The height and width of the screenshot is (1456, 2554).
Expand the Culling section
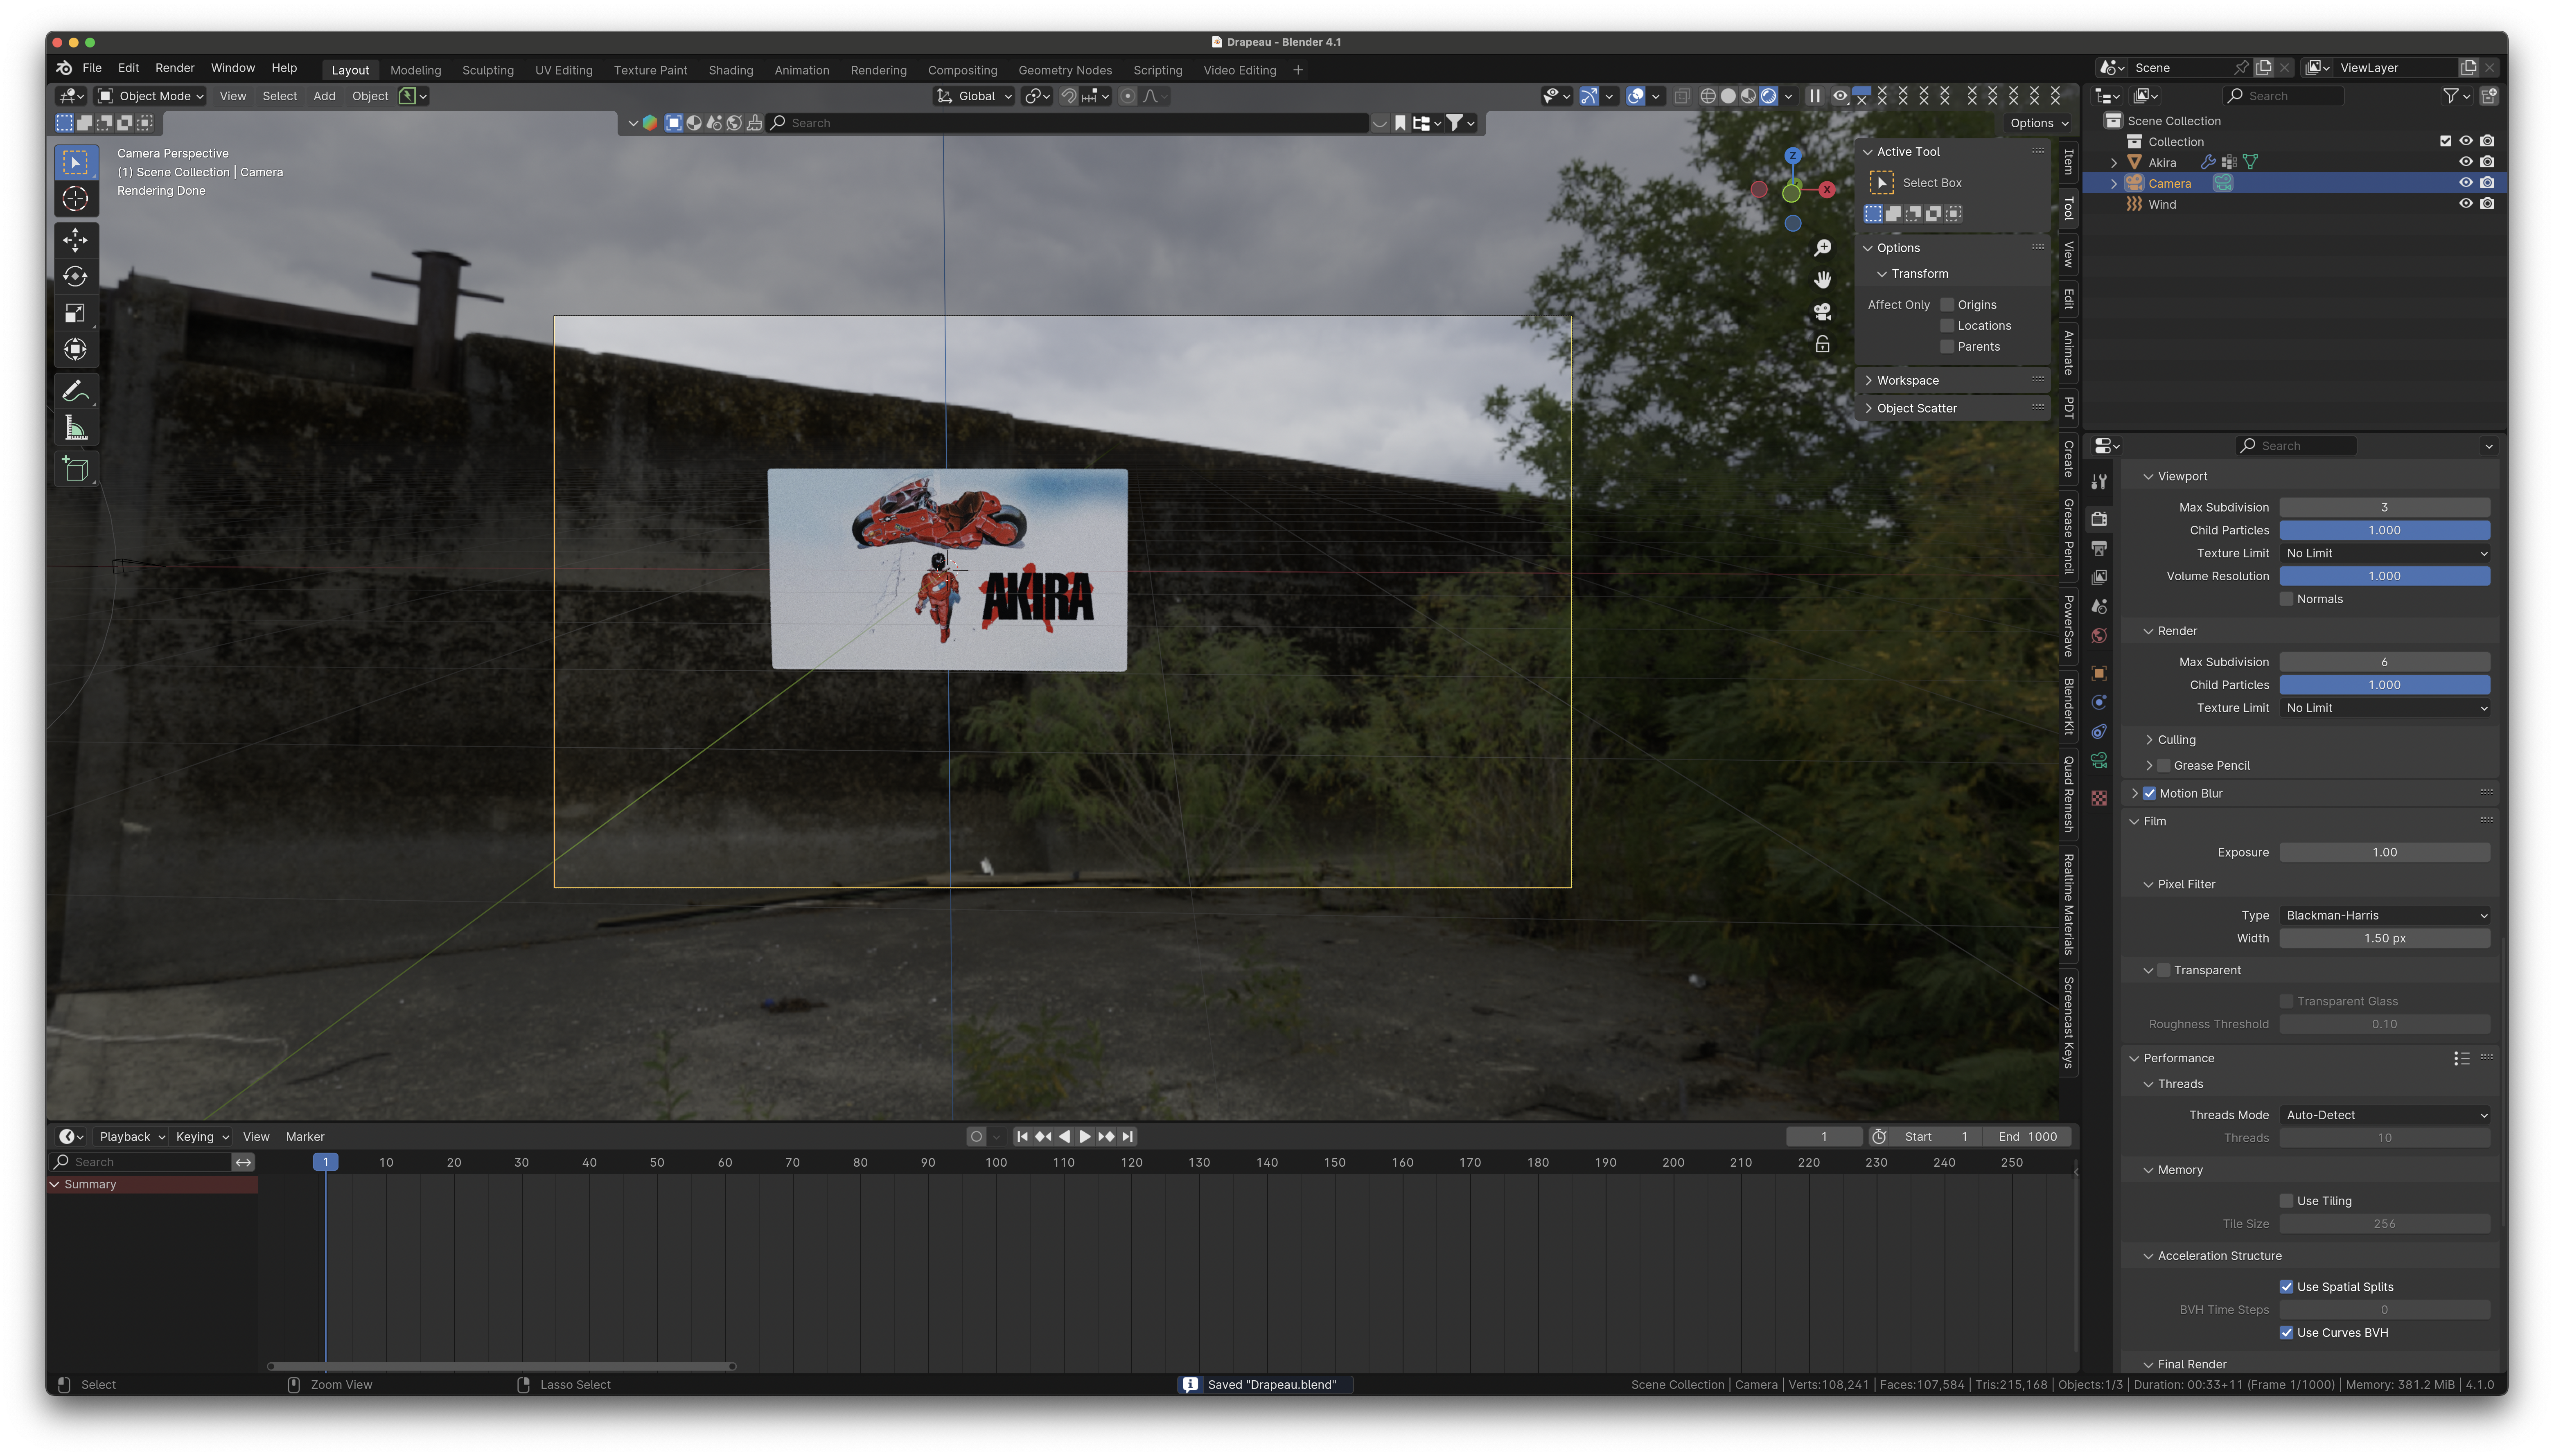point(2176,740)
